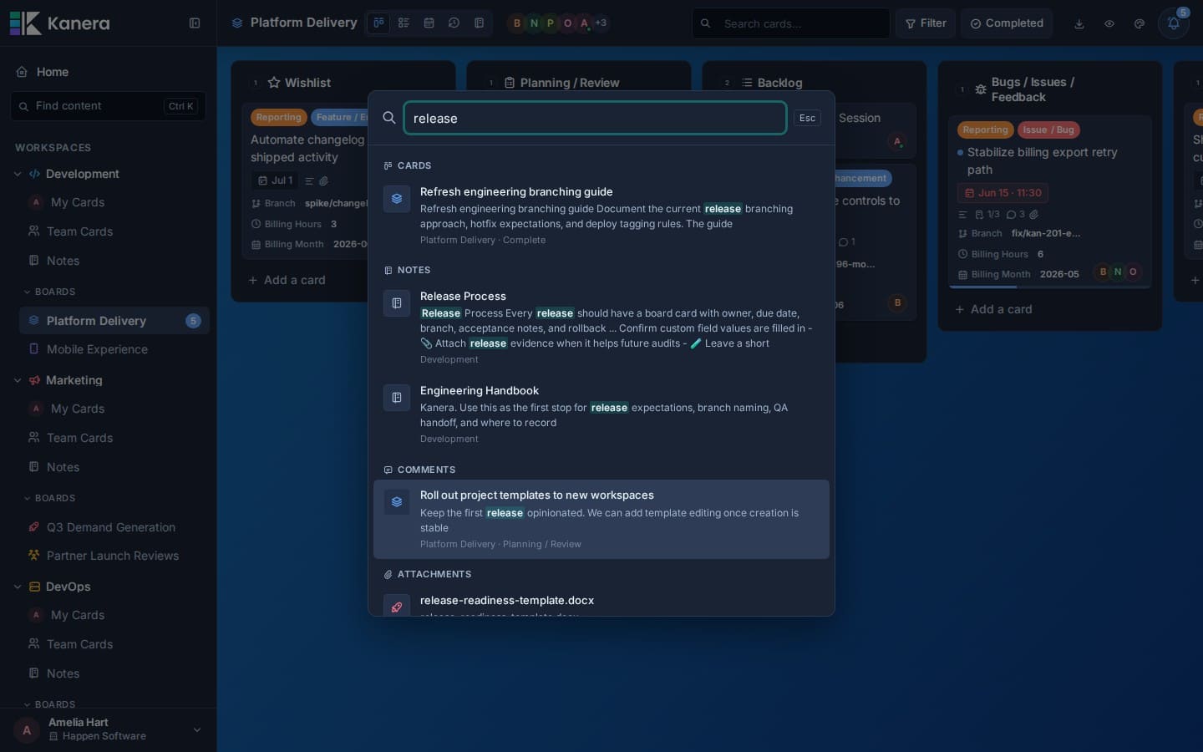Open Team Cards under Marketing
This screenshot has height=752, width=1203.
(114, 438)
